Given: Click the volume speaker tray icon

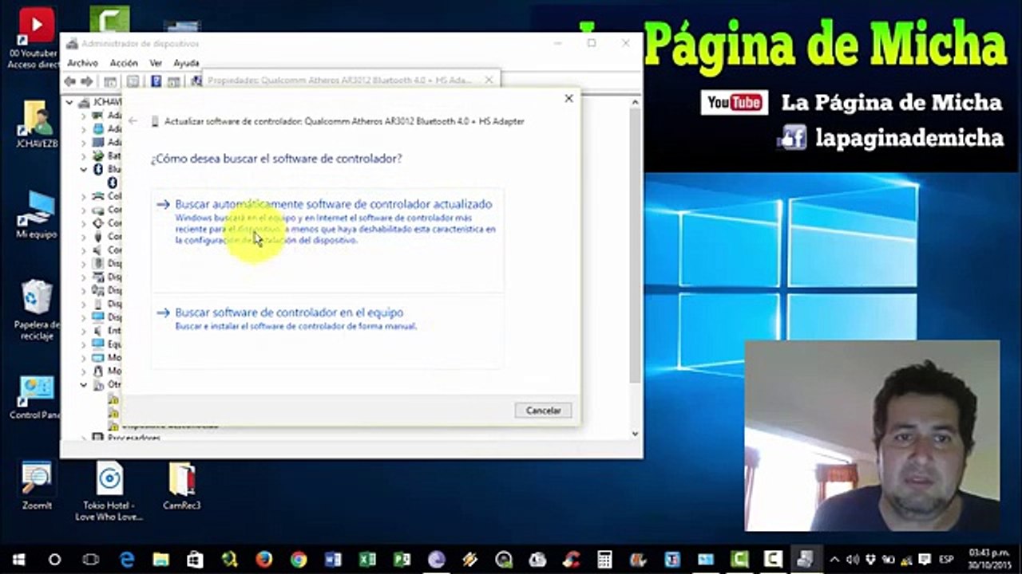Looking at the screenshot, I should coord(852,560).
